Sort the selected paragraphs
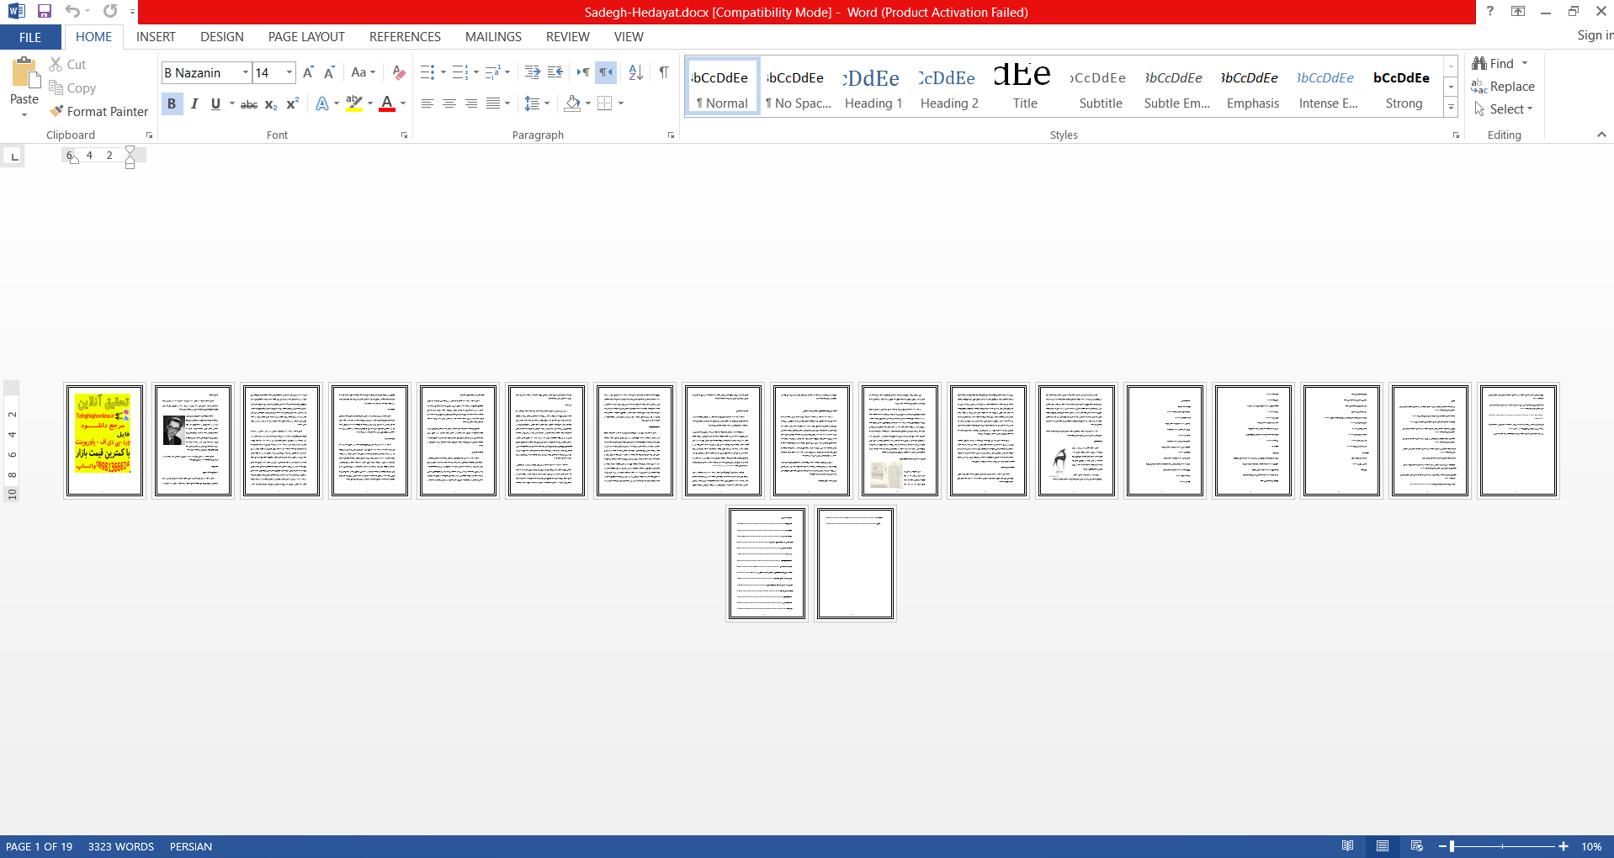The width and height of the screenshot is (1614, 858). tap(636, 72)
